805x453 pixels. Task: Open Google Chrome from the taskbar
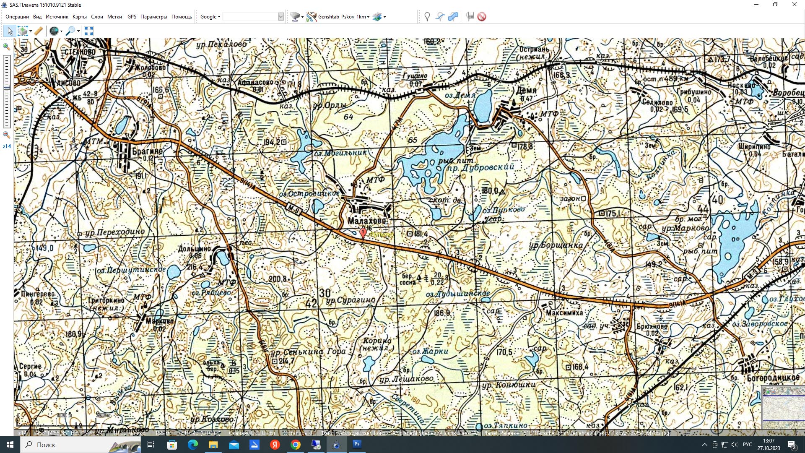coord(296,445)
